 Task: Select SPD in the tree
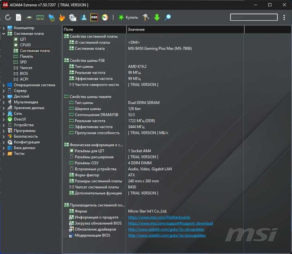click(x=23, y=62)
